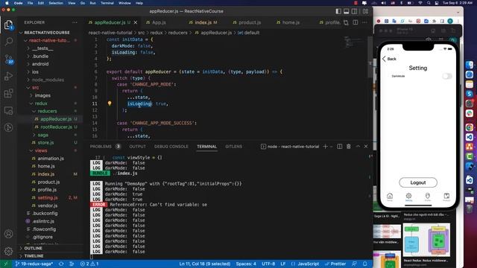Open the Selection menu in the menu bar
The width and height of the screenshot is (477, 268).
(x=56, y=3)
